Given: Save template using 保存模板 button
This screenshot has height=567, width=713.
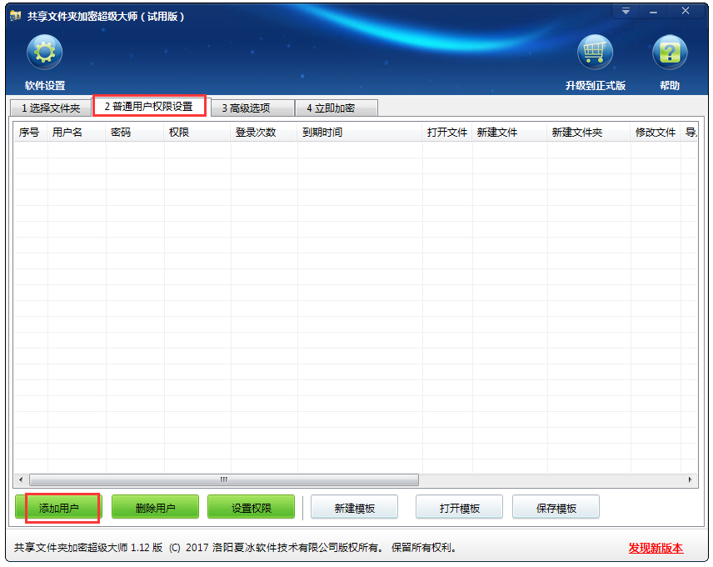Looking at the screenshot, I should click(556, 508).
